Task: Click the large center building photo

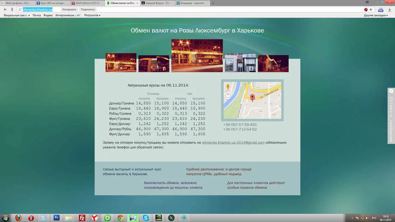Action: click(197, 56)
